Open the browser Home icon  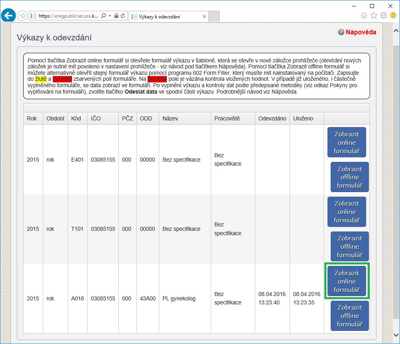click(364, 16)
